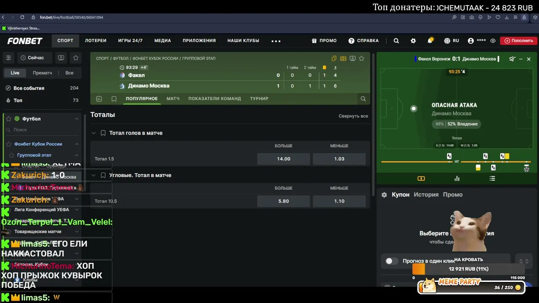Collapse the Футбол section chevron
539x303 pixels.
tap(77, 119)
